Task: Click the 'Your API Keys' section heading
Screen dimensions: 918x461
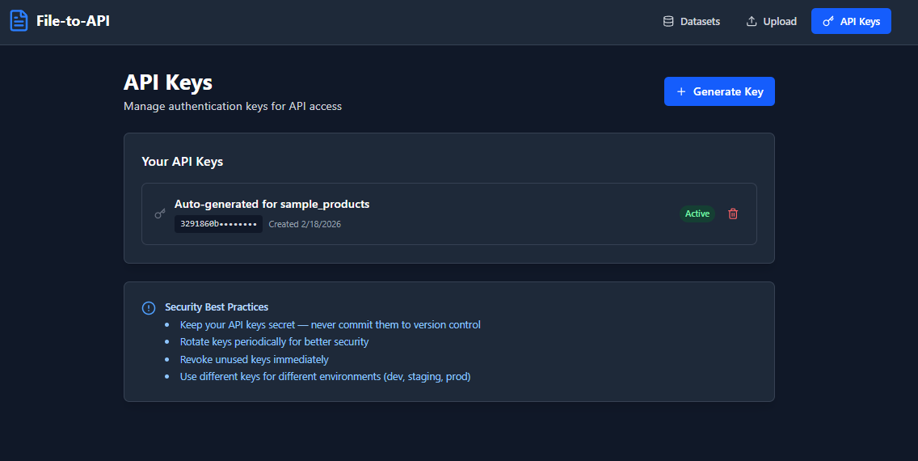Action: (x=182, y=161)
